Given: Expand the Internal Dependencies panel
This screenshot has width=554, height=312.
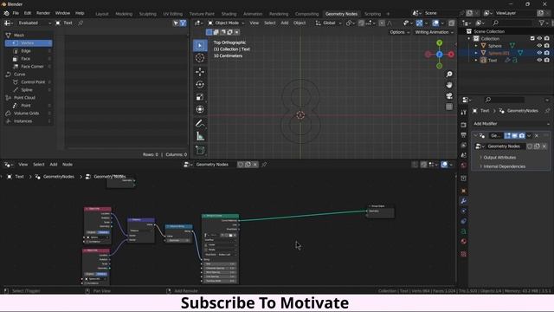Looking at the screenshot, I should (x=504, y=166).
